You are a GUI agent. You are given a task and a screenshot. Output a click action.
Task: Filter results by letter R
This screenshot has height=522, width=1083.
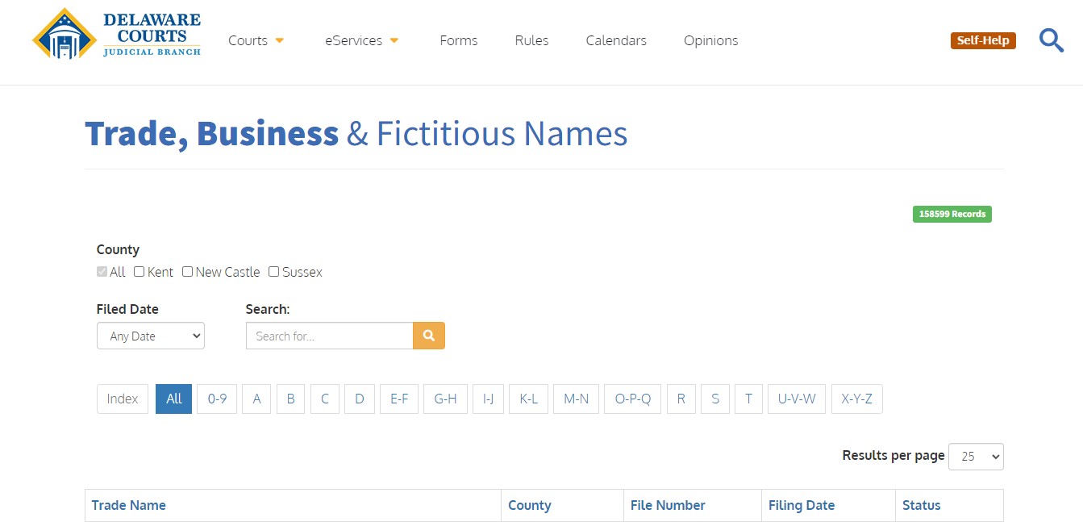(x=681, y=398)
